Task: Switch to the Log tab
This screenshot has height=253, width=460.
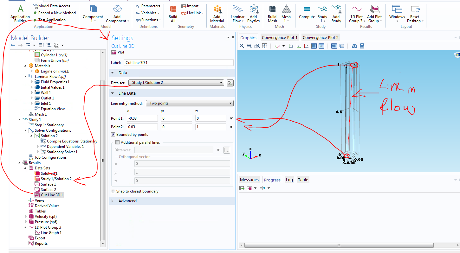Action: [x=289, y=180]
